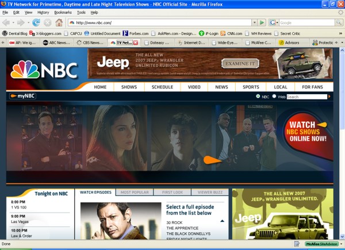Open the Google search engine selector
Image resolution: width=345 pixels, height=250 pixels.
coord(274,22)
